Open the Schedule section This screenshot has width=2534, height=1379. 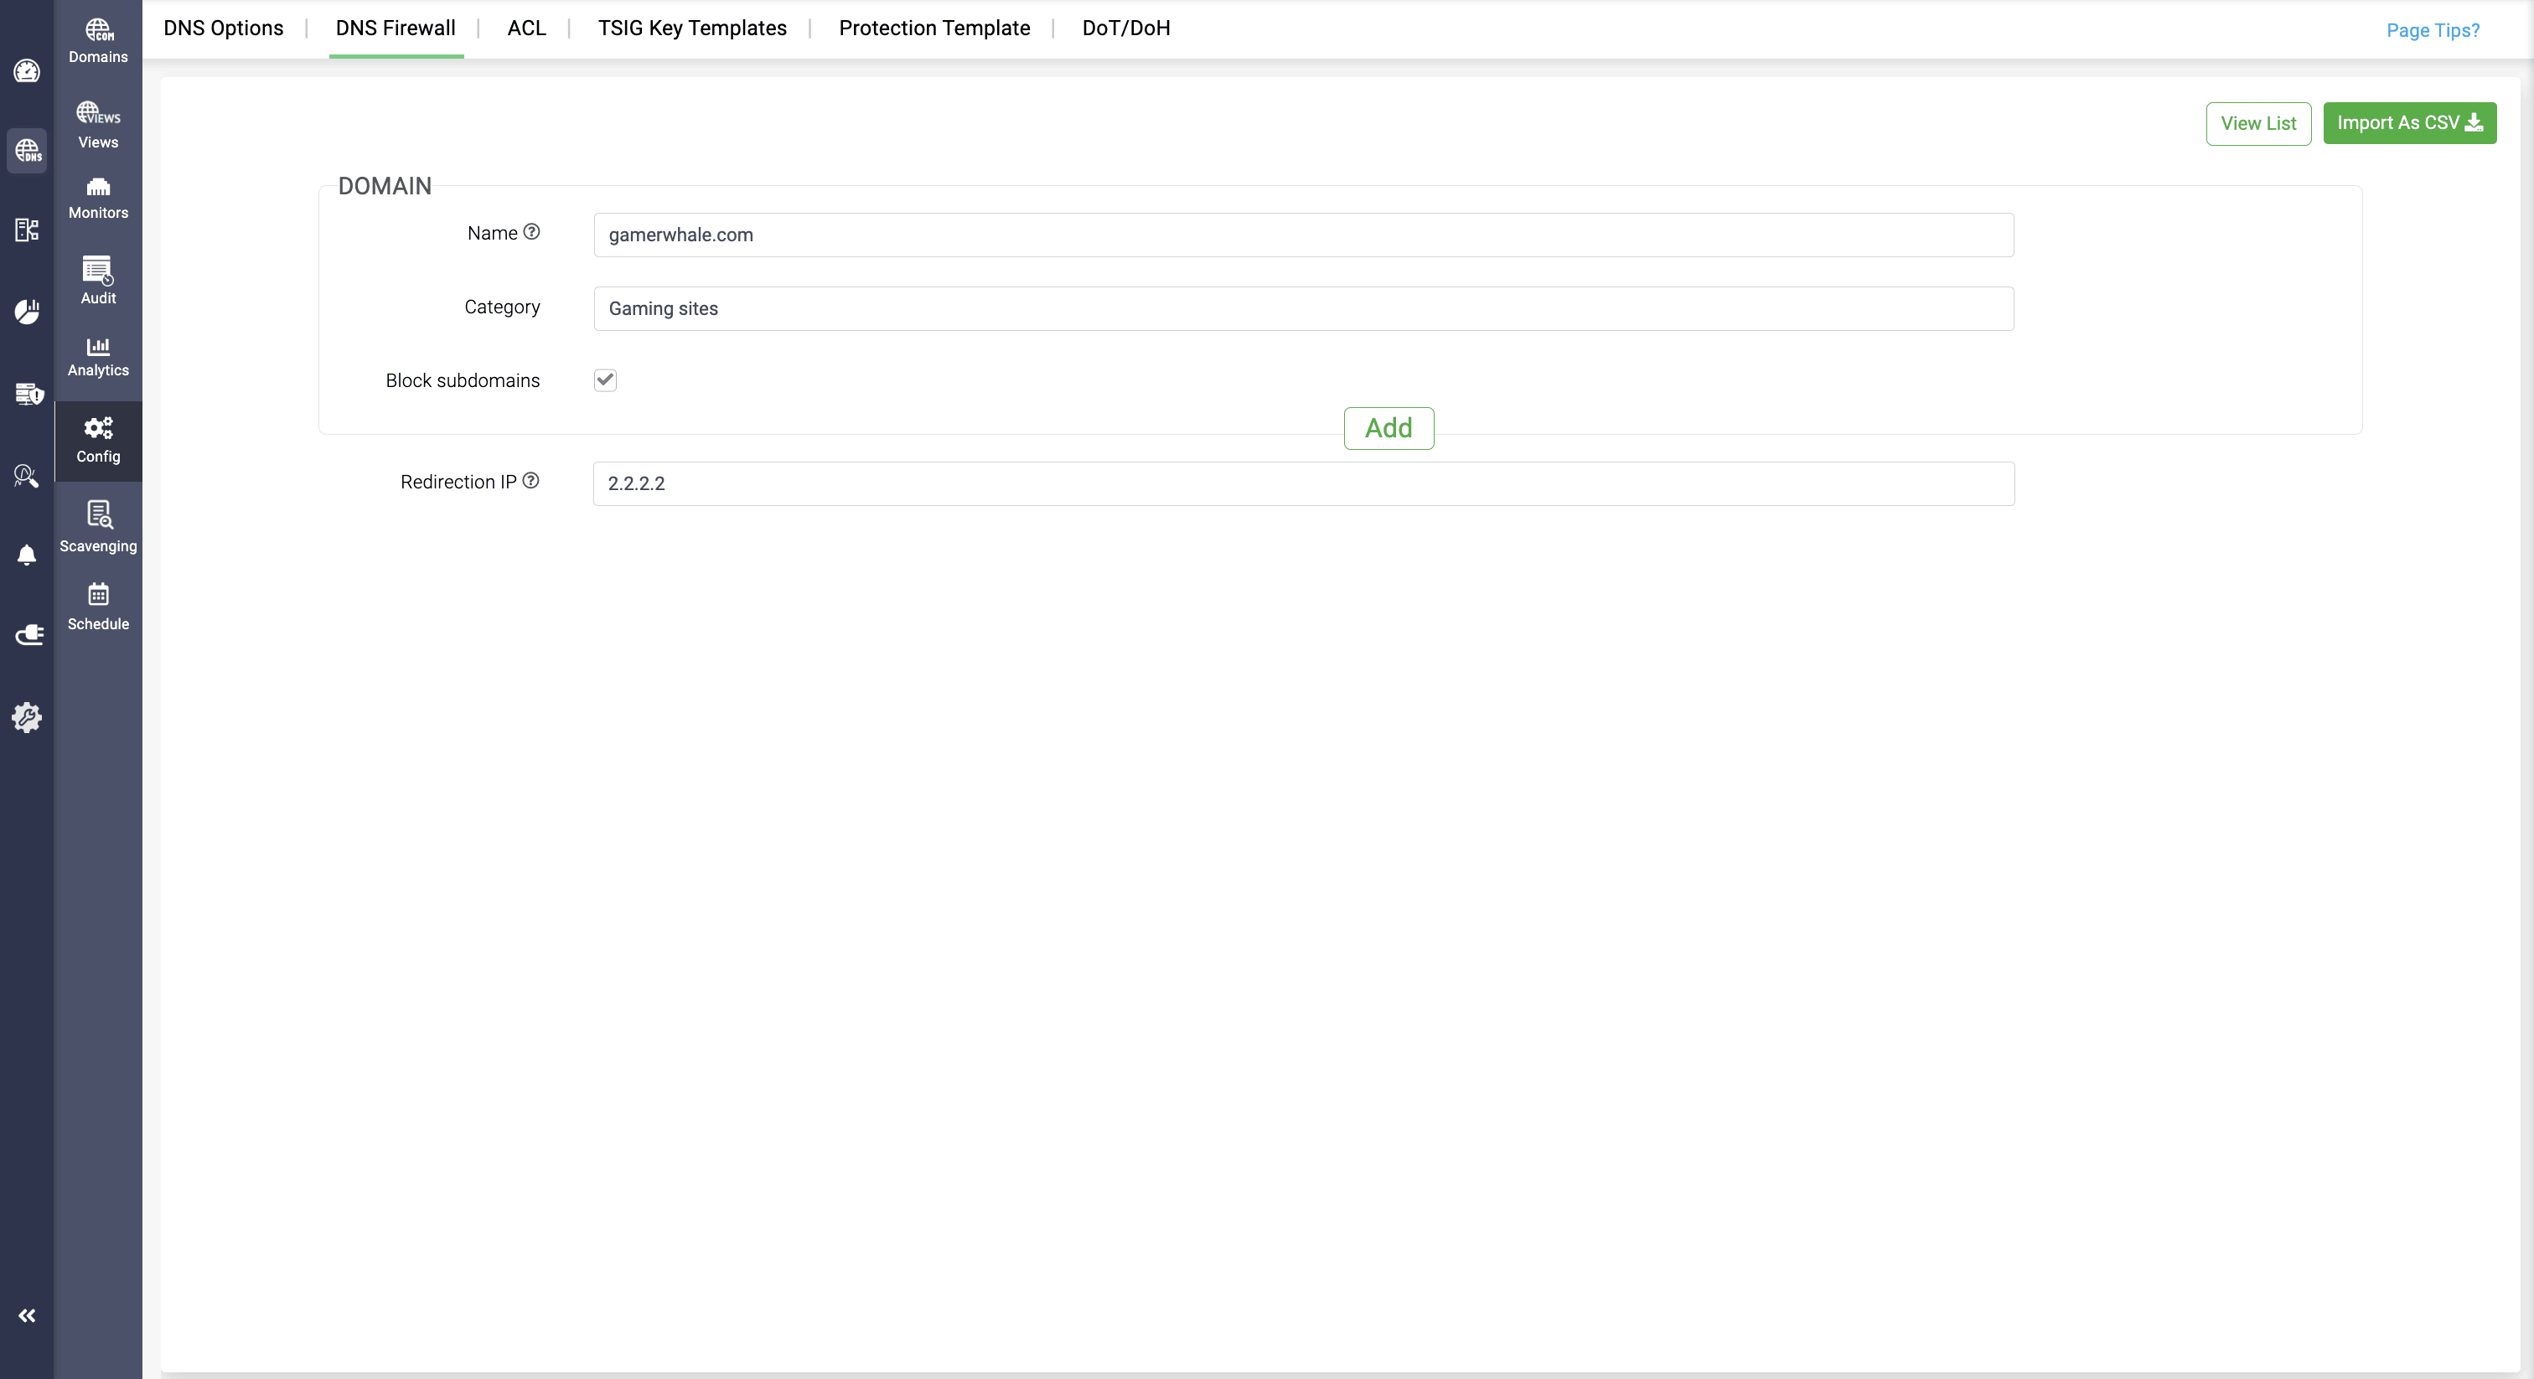coord(97,606)
